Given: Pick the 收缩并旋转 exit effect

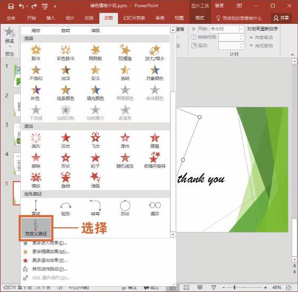Looking at the screenshot, I should pyautogui.click(x=155, y=160).
